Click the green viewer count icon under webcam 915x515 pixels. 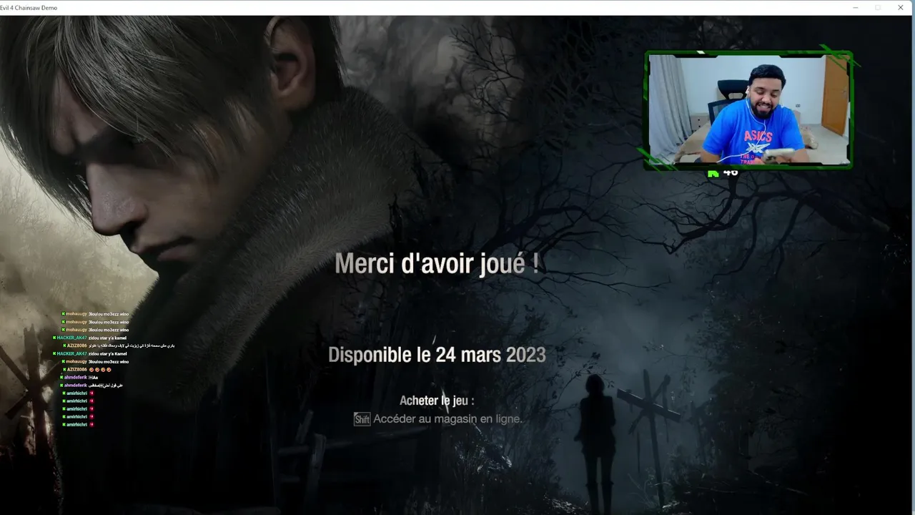point(713,173)
